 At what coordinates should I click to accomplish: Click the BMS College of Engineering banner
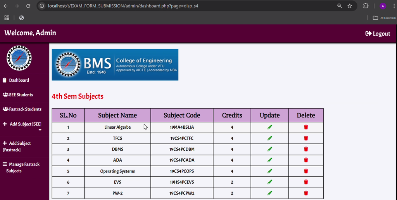pos(115,65)
